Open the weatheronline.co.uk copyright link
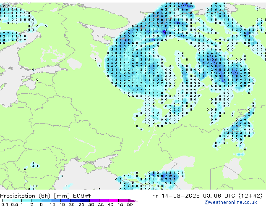Image resolution: width=266 pixels, height=206 pixels. click(231, 202)
